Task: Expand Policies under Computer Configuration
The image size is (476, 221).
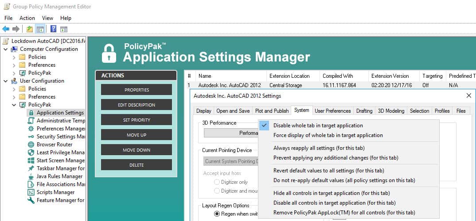Action: (14, 57)
